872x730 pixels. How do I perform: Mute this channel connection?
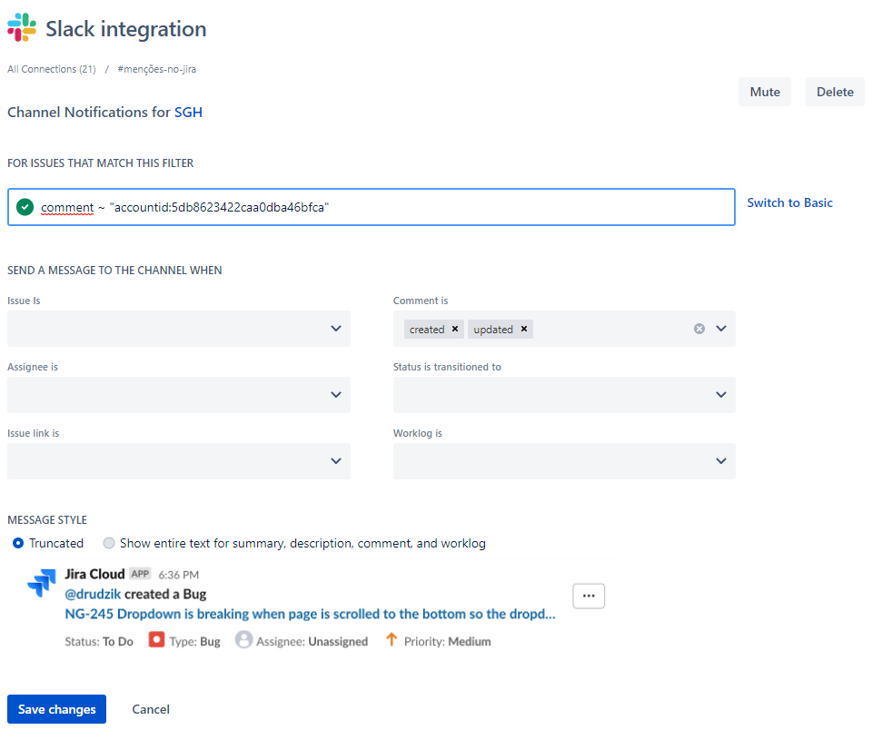pos(765,92)
